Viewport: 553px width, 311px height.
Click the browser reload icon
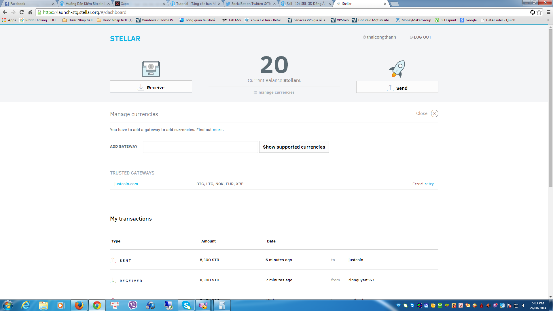click(22, 12)
